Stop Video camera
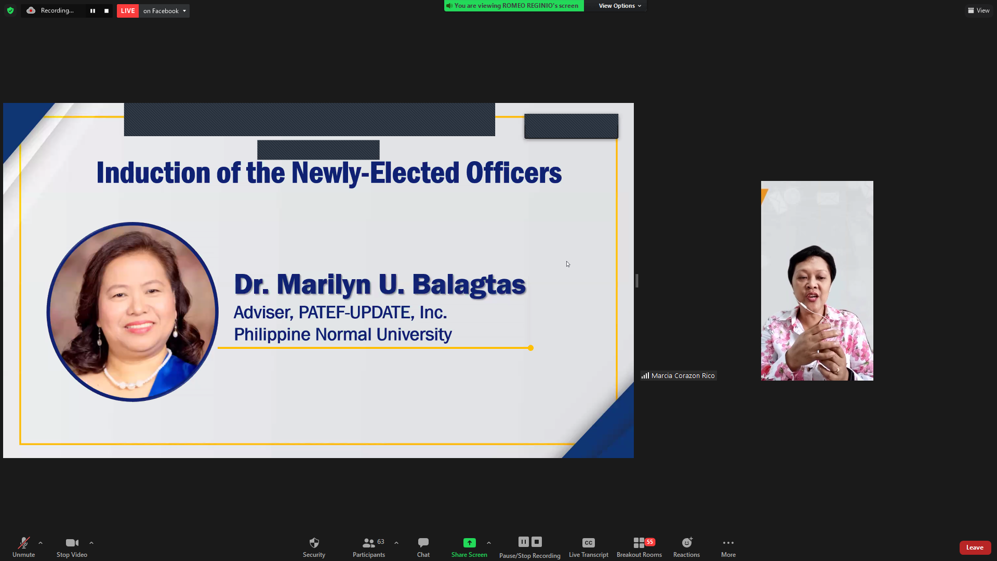 [72, 546]
